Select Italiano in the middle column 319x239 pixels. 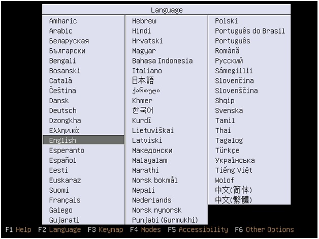point(147,71)
